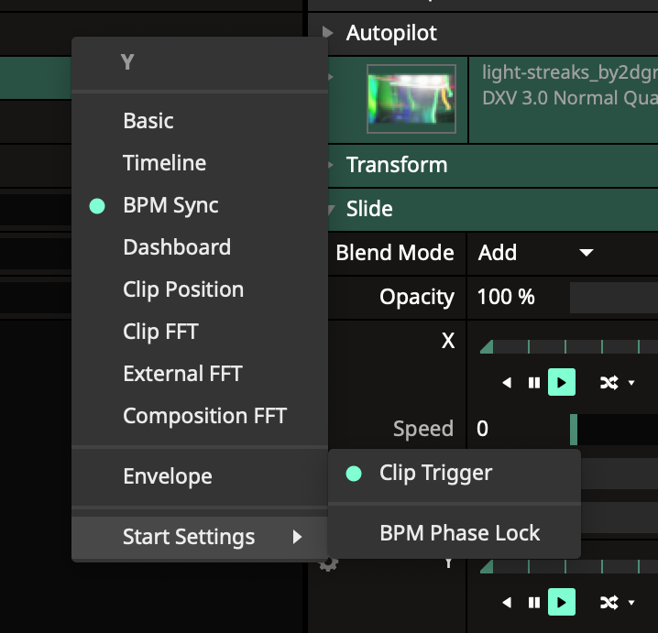Select Clip Trigger in the submenu
The width and height of the screenshot is (658, 633).
tap(435, 473)
